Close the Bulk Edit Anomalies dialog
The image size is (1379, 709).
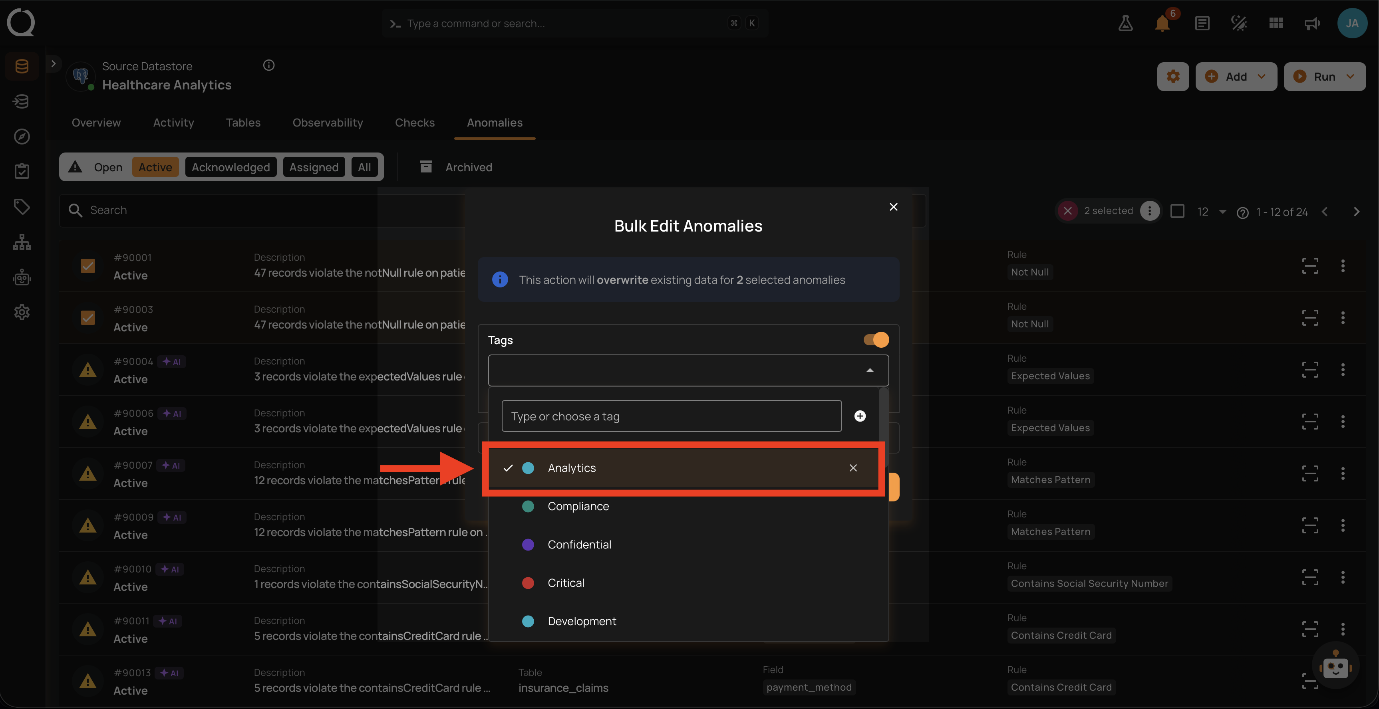tap(893, 206)
